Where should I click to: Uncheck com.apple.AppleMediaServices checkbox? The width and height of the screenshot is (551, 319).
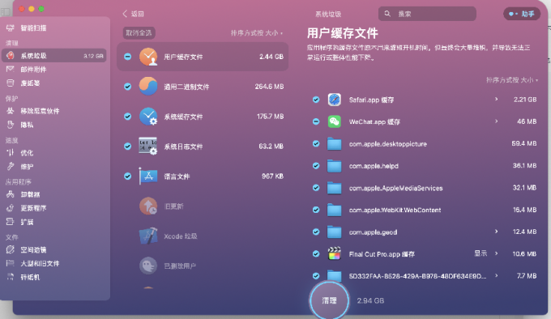pyautogui.click(x=316, y=188)
